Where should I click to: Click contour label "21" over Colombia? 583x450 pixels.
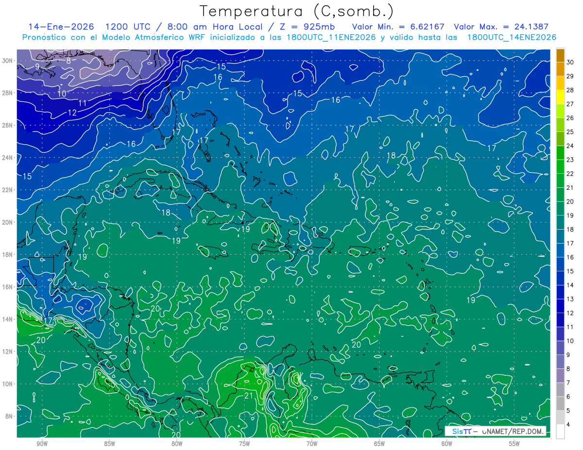248,396
